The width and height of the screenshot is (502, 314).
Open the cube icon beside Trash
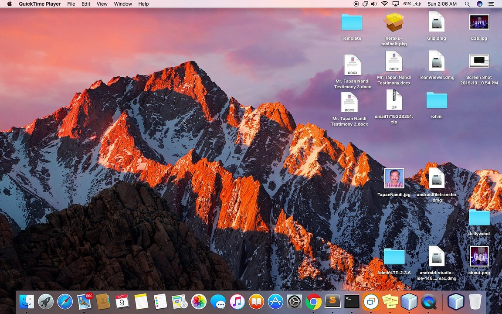click(455, 301)
